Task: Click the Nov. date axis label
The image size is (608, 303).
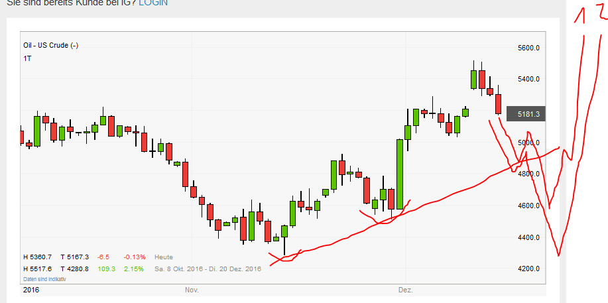Action: pos(192,290)
